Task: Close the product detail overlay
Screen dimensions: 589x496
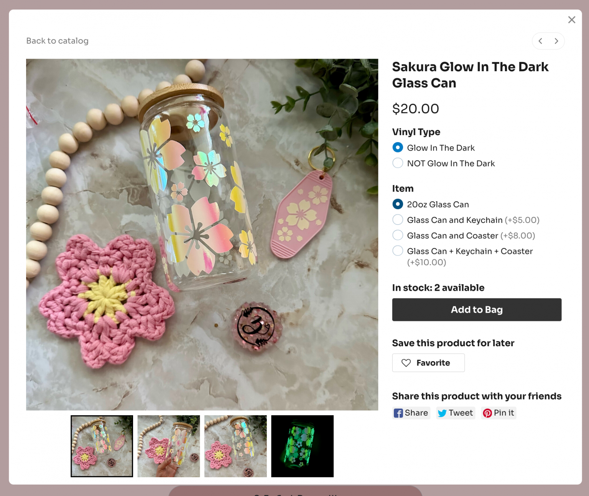Action: click(572, 20)
